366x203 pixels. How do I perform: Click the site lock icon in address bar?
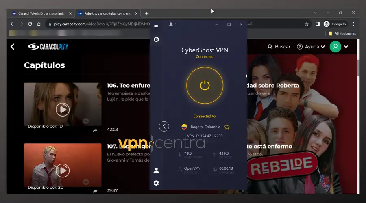pyautogui.click(x=50, y=24)
